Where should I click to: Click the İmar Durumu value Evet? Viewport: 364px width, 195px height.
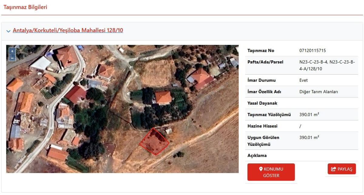pyautogui.click(x=303, y=80)
